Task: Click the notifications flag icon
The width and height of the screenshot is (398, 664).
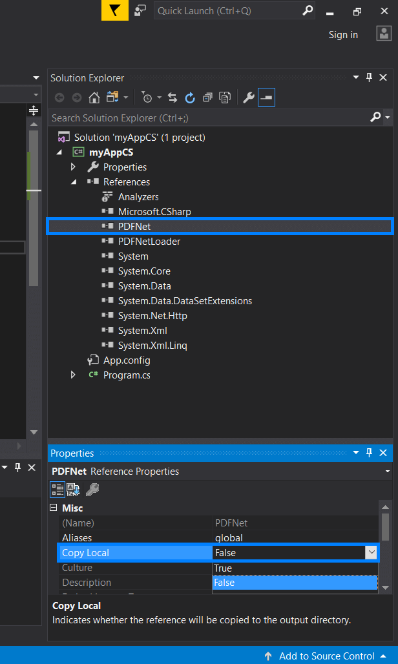Action: point(115,10)
